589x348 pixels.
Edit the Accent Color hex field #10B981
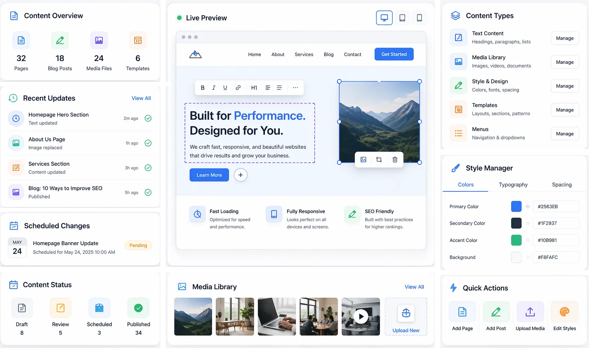pyautogui.click(x=556, y=240)
